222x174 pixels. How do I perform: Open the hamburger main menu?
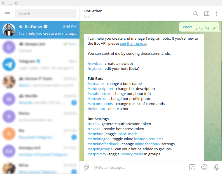point(7,14)
